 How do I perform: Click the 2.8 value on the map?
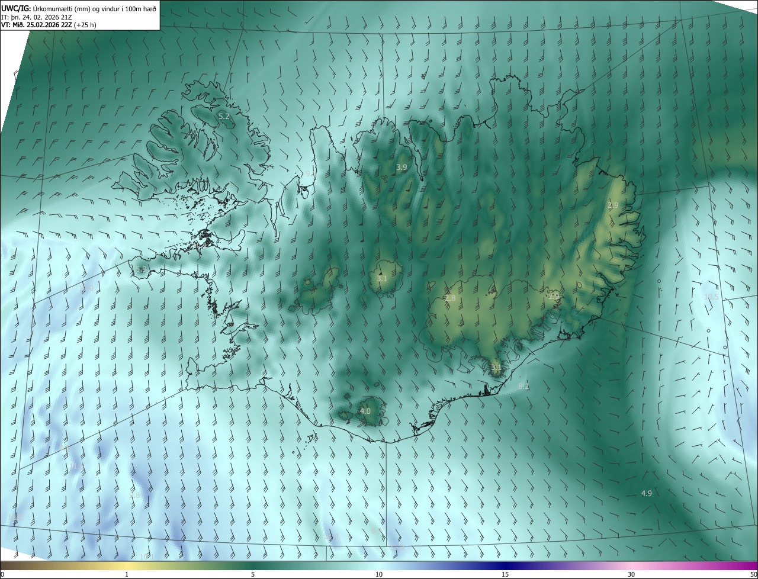pyautogui.click(x=450, y=298)
